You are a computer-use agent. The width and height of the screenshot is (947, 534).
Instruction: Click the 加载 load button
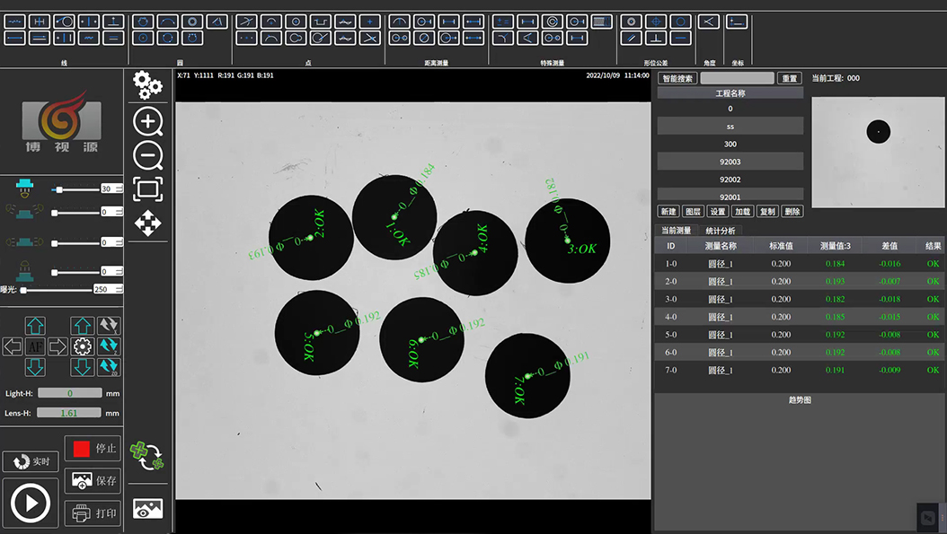coord(743,211)
